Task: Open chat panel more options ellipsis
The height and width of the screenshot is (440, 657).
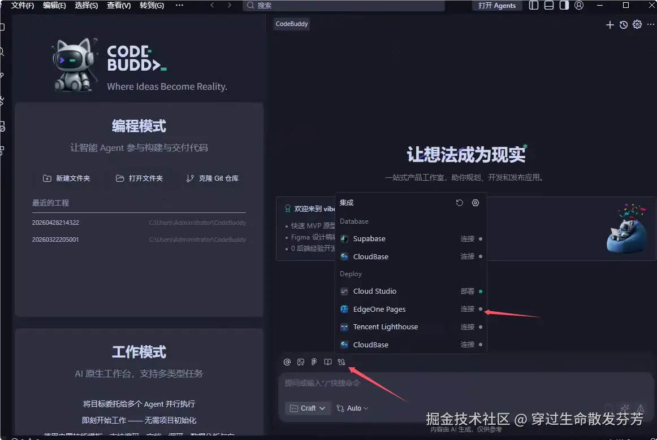Action: pos(651,25)
